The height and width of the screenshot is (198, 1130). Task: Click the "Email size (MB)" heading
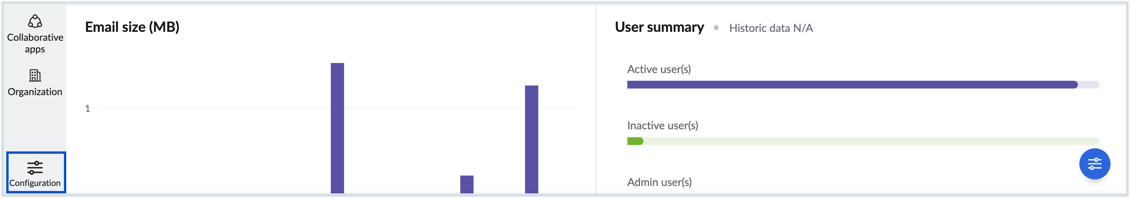tap(132, 27)
